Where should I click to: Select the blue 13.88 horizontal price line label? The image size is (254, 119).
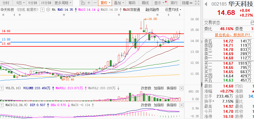(x=6, y=39)
